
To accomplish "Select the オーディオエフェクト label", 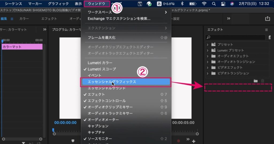I will pyautogui.click(x=233, y=56).
